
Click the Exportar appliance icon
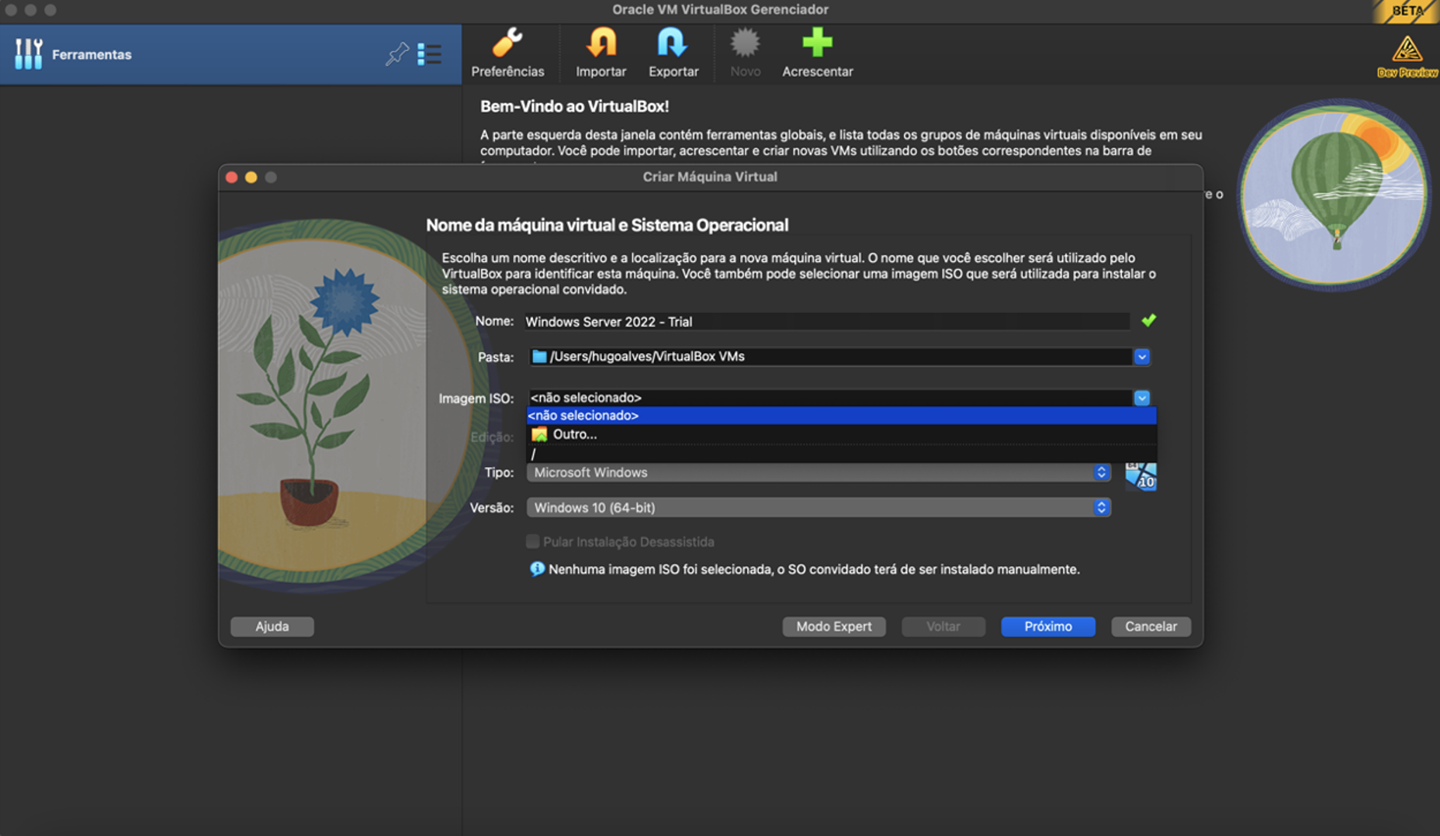point(672,42)
